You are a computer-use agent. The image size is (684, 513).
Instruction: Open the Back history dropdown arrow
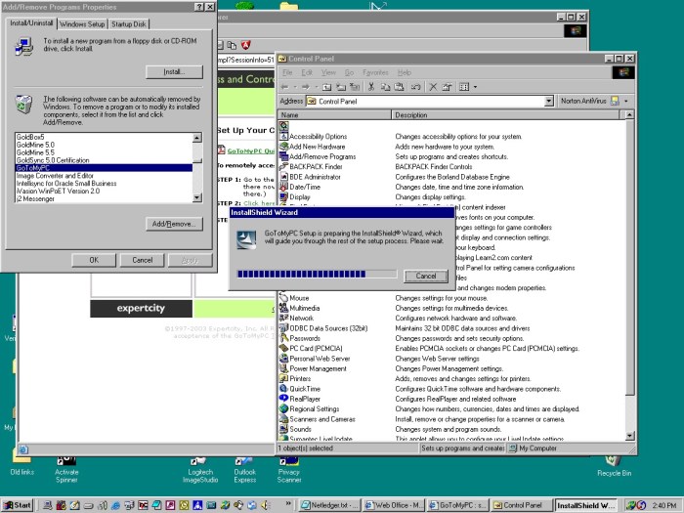(294, 87)
